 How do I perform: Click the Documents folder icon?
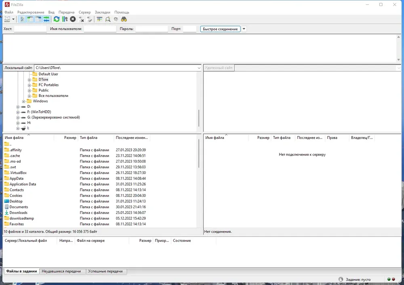pyautogui.click(x=7, y=207)
